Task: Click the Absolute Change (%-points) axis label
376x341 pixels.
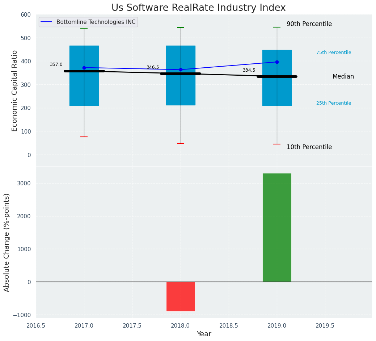Action: (7, 242)
